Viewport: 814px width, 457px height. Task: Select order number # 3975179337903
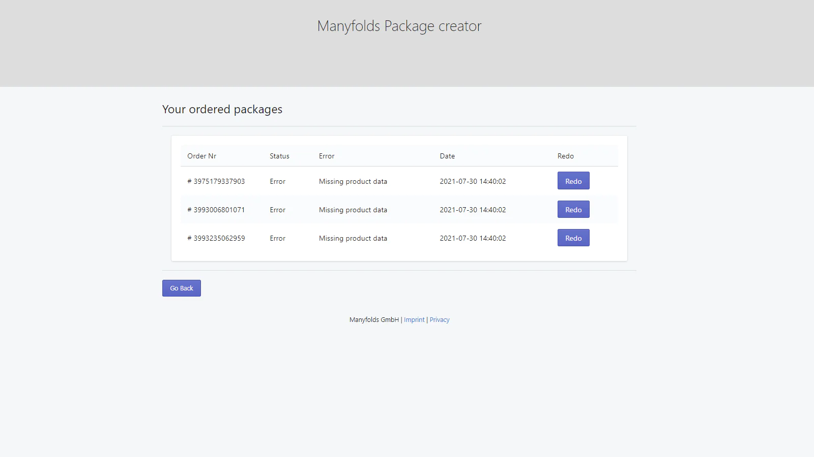pyautogui.click(x=216, y=181)
